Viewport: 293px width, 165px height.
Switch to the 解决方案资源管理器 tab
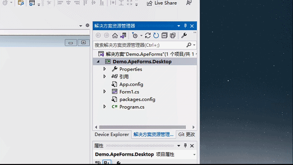tap(153, 134)
